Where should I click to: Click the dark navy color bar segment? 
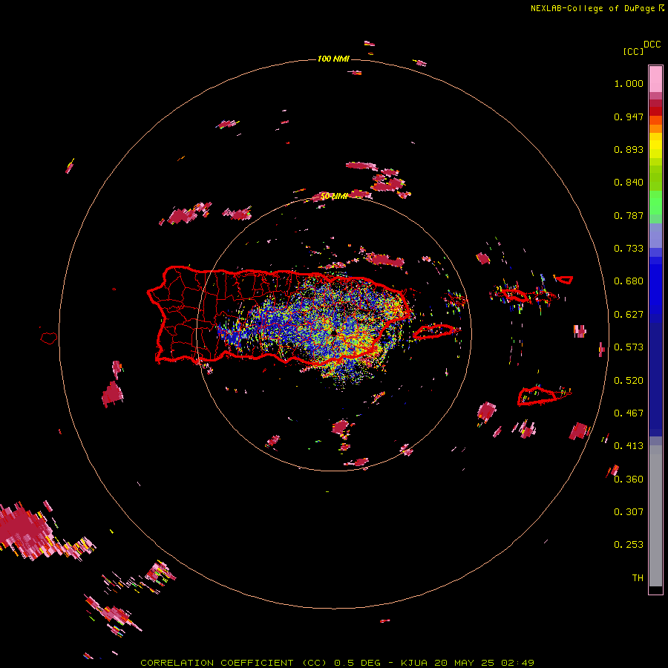655,375
